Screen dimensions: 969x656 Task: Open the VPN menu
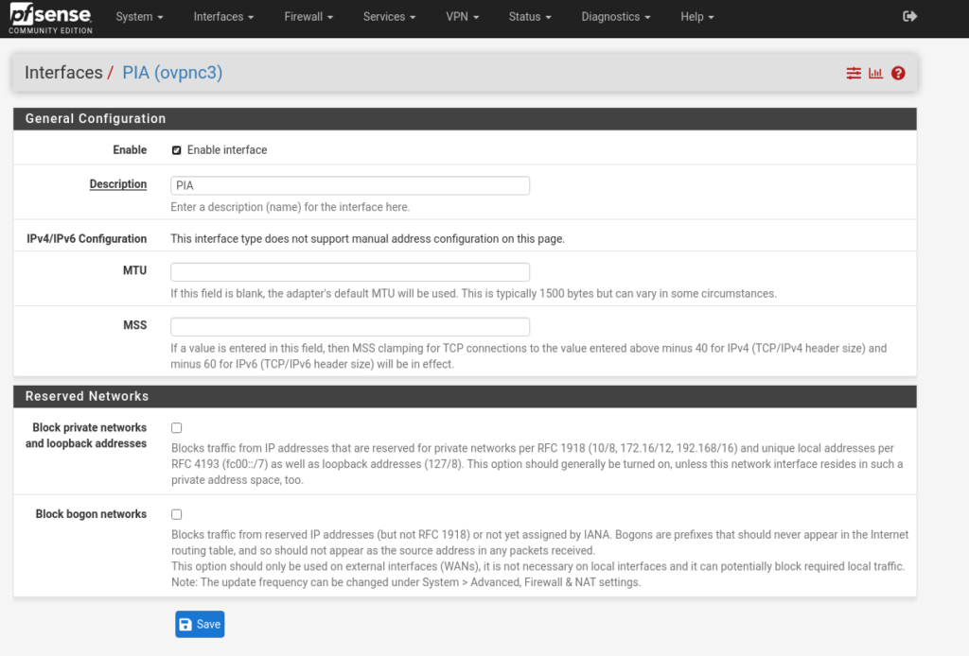[462, 17]
